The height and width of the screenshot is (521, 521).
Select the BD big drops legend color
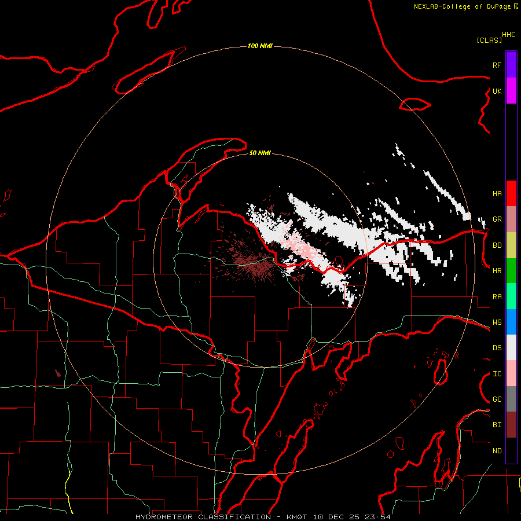pos(511,245)
